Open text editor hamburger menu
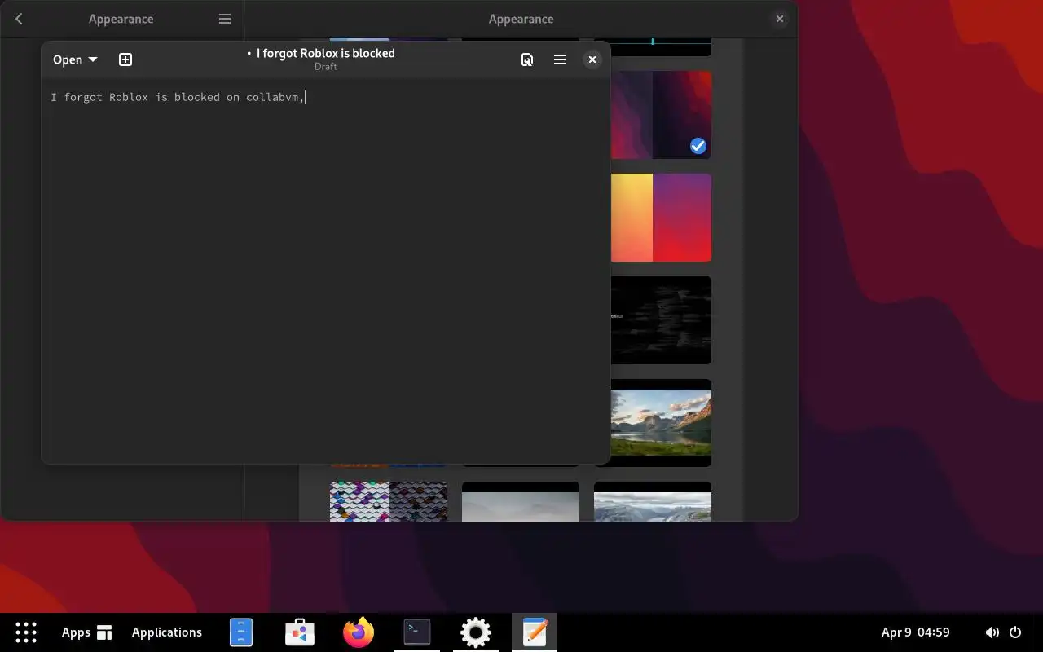The width and height of the screenshot is (1043, 652). (560, 59)
